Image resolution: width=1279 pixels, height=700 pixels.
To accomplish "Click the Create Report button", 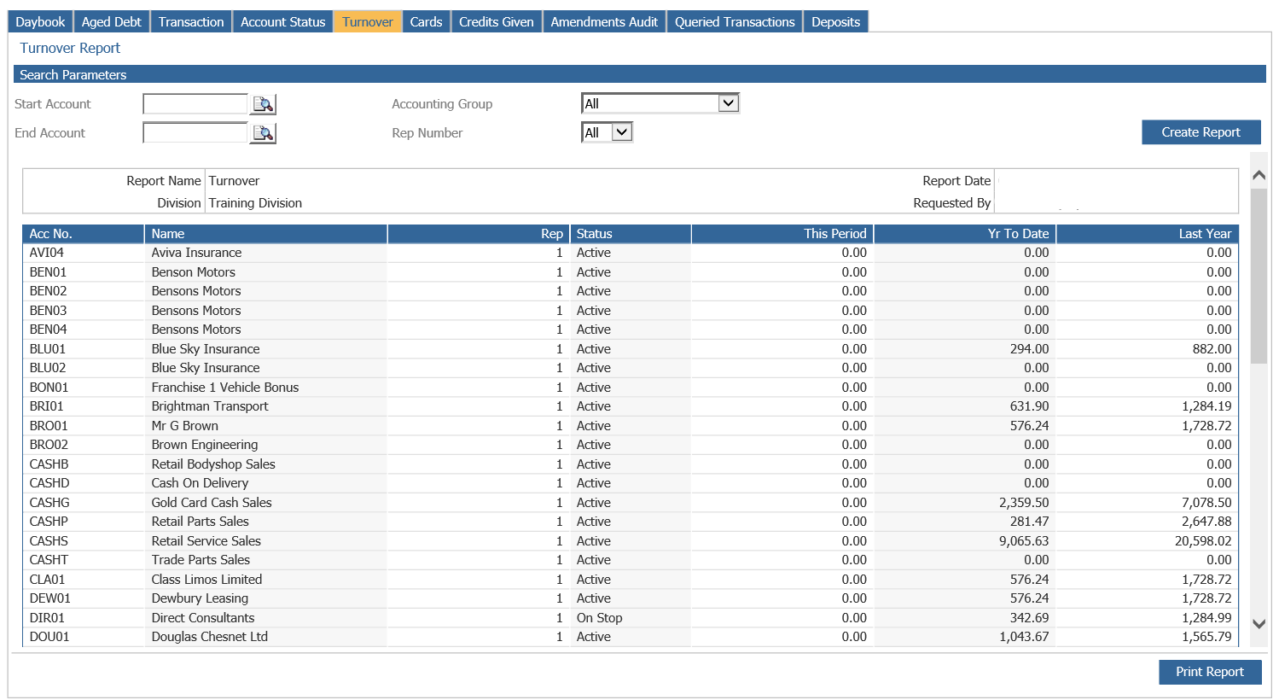I will 1201,132.
